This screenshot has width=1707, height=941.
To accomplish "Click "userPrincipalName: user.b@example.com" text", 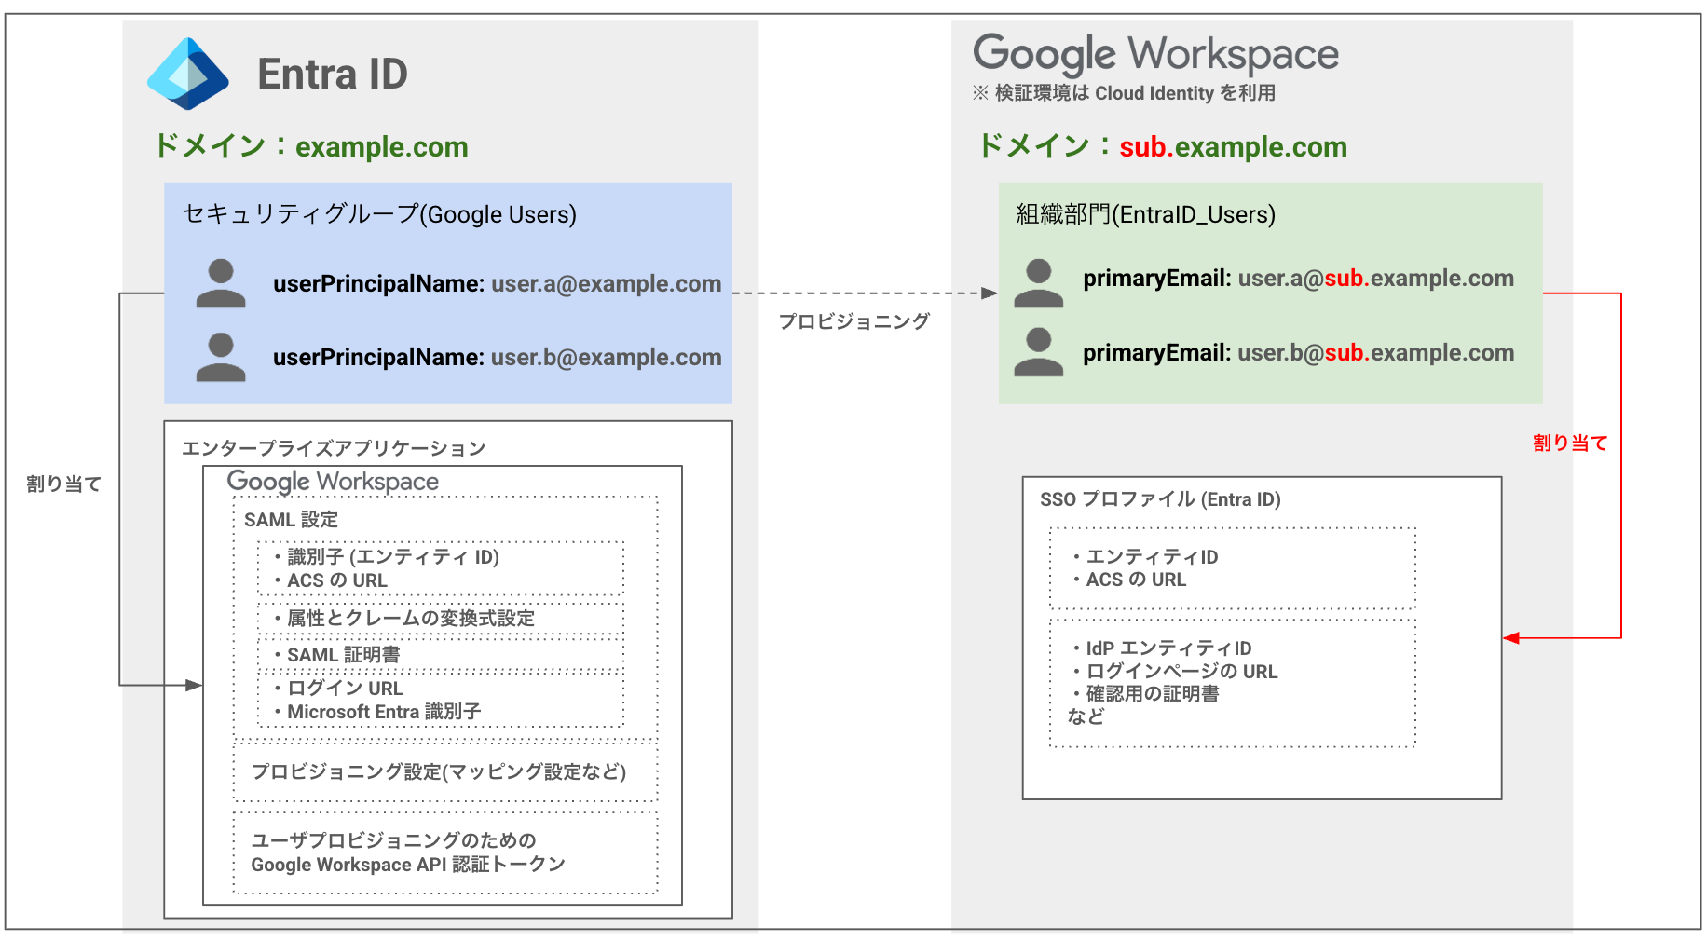I will 497,357.
